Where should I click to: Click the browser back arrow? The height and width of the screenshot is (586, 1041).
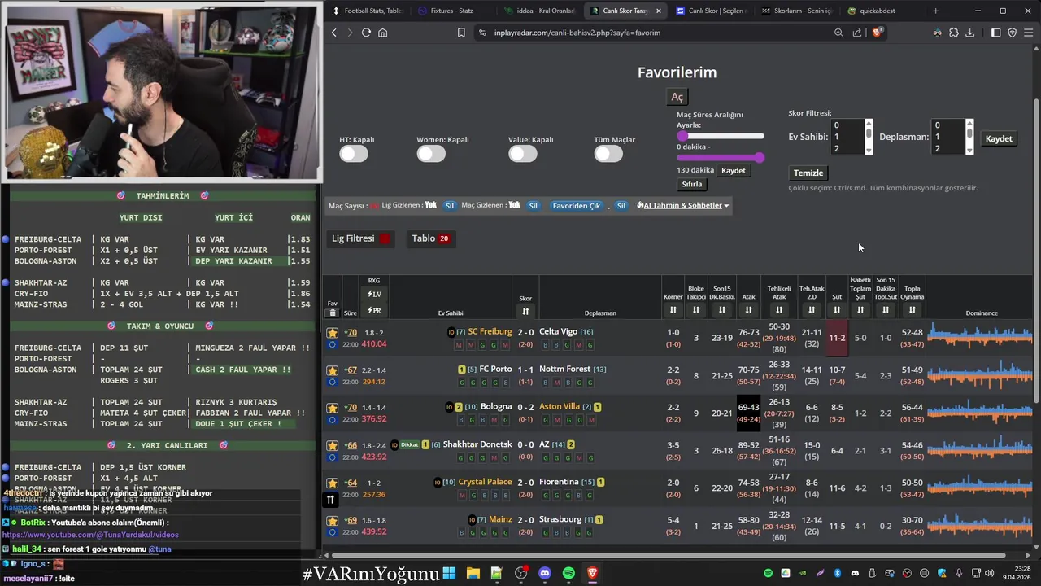click(x=333, y=33)
